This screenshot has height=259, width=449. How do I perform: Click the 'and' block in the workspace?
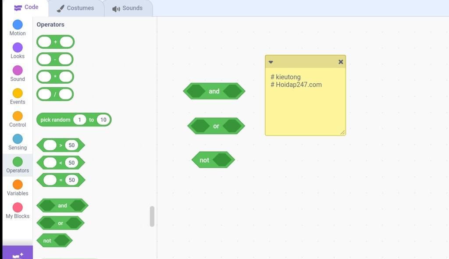214,91
